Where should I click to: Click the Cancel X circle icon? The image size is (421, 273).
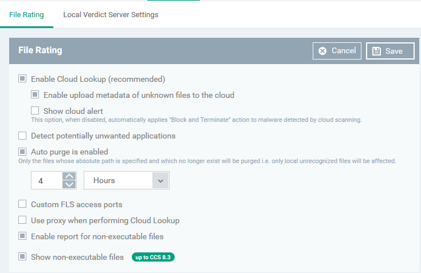coord(322,51)
